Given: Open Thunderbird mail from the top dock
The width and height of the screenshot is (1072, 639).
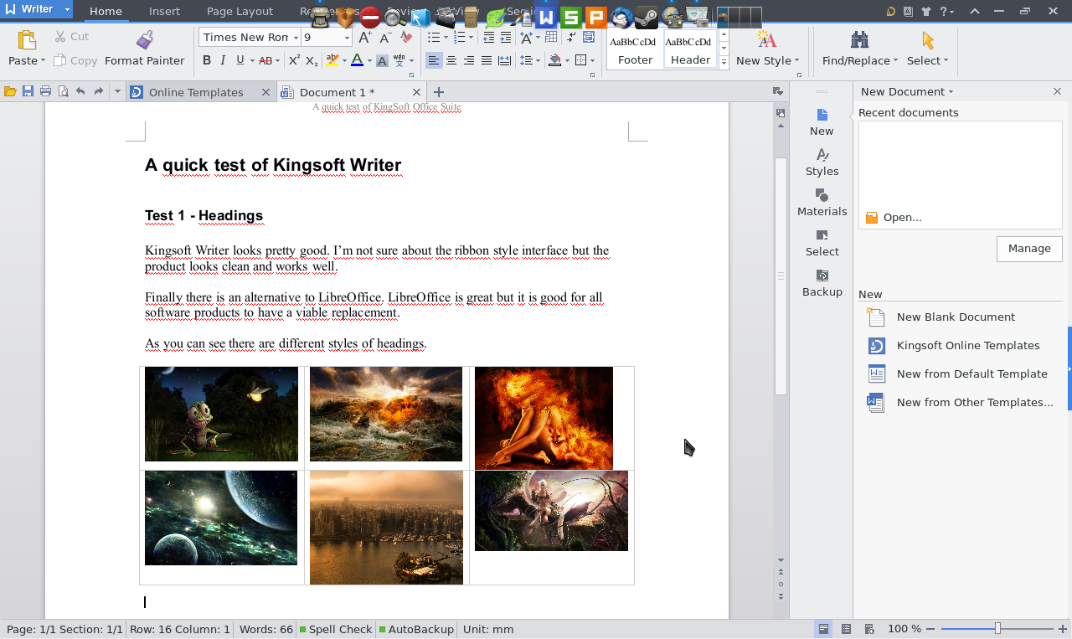Looking at the screenshot, I should click(621, 17).
